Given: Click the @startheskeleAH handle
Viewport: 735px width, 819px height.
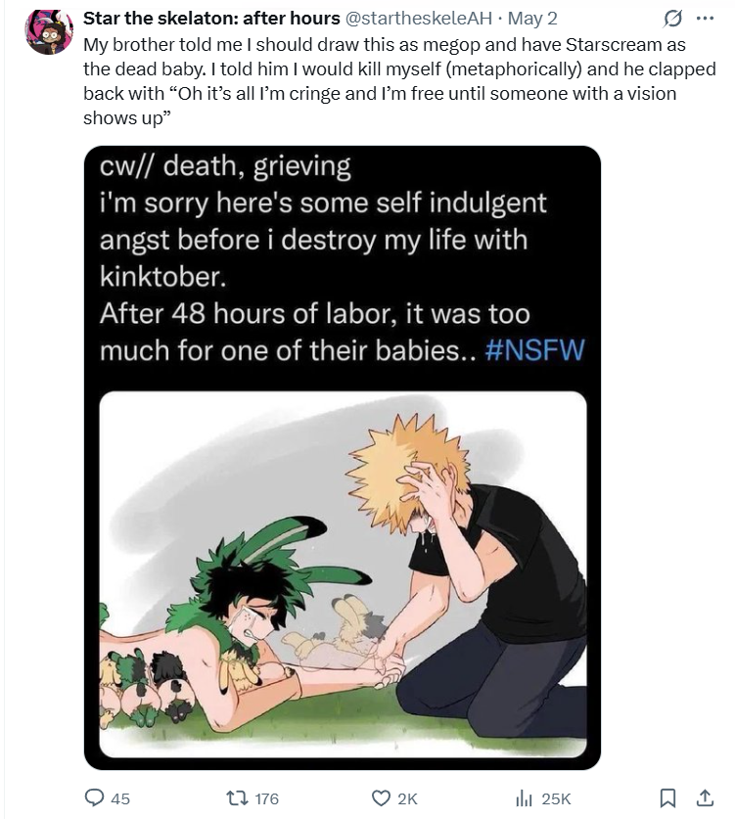Looking at the screenshot, I should [419, 19].
